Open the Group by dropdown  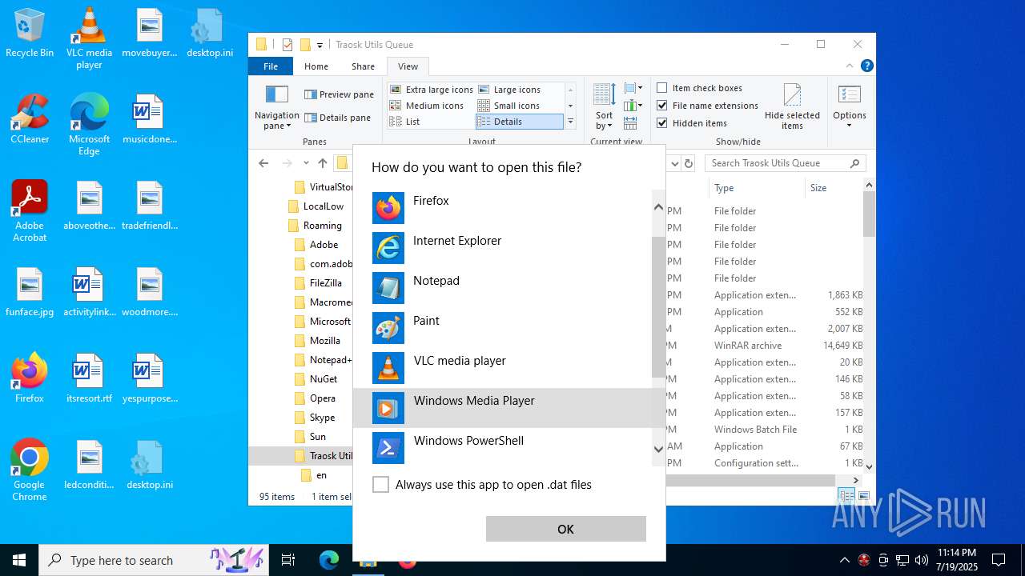633,88
